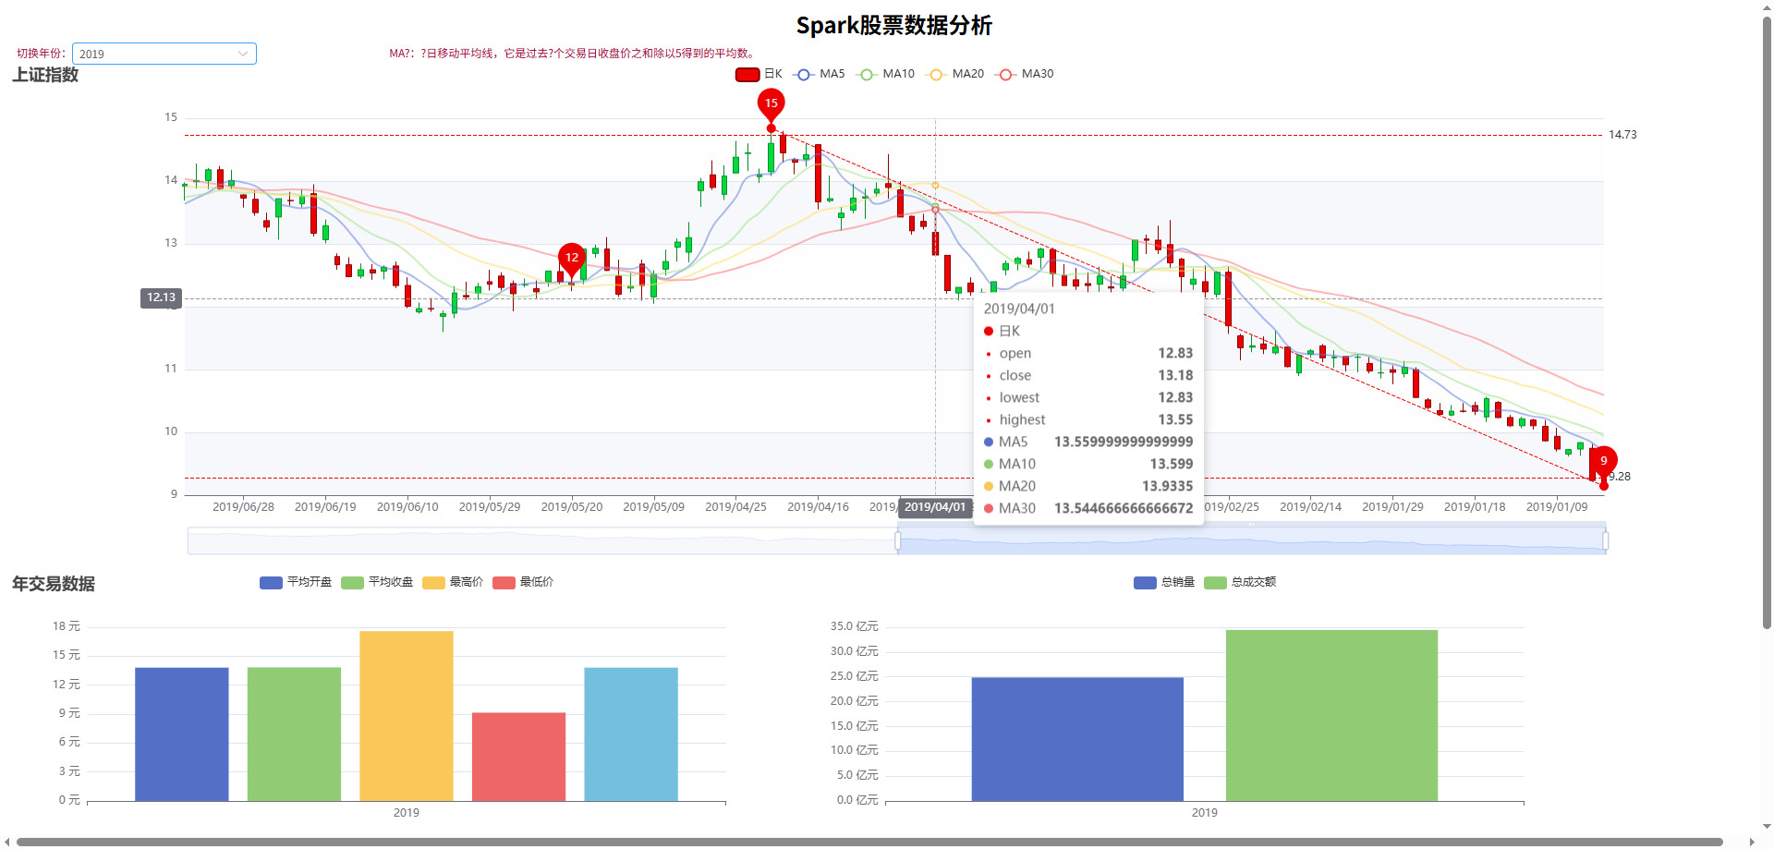Image resolution: width=1774 pixels, height=849 pixels.
Task: Click the 2019/05/20 x-axis date label
Action: 572,507
